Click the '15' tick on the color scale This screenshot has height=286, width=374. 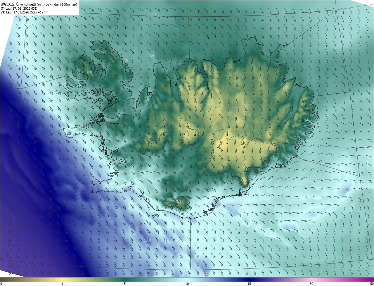pyautogui.click(x=249, y=284)
